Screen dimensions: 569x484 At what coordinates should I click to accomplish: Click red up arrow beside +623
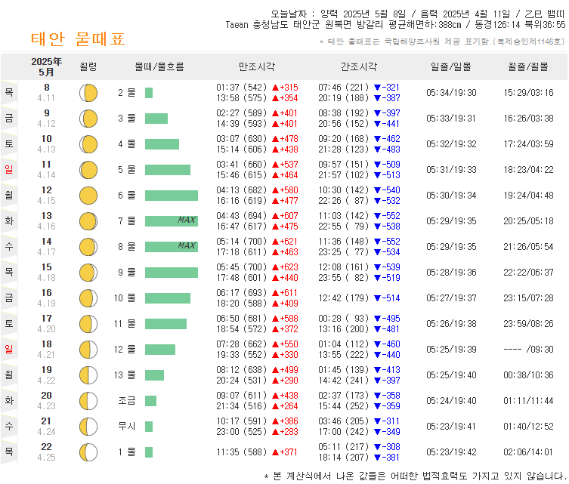(275, 267)
